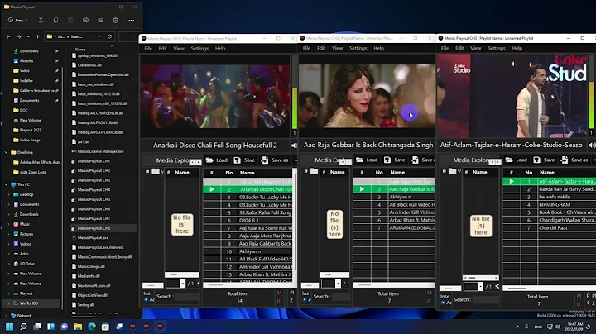Go up one folder level in Explorer
The height and width of the screenshot is (334, 596).
tap(37, 37)
